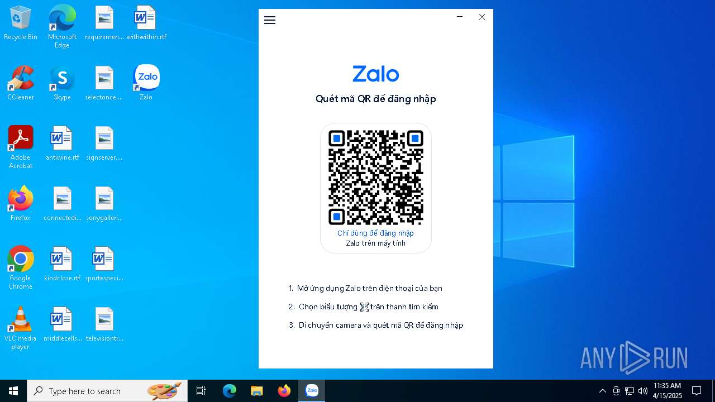Select the Skype desktop shortcut
The height and width of the screenshot is (402, 715).
tap(62, 83)
